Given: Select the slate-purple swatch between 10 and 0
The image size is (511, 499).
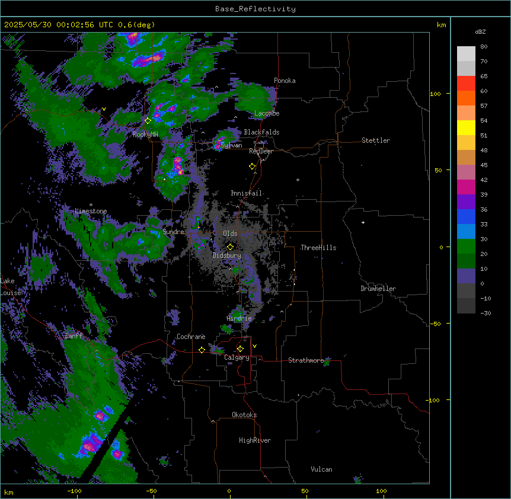Looking at the screenshot, I should [x=466, y=276].
